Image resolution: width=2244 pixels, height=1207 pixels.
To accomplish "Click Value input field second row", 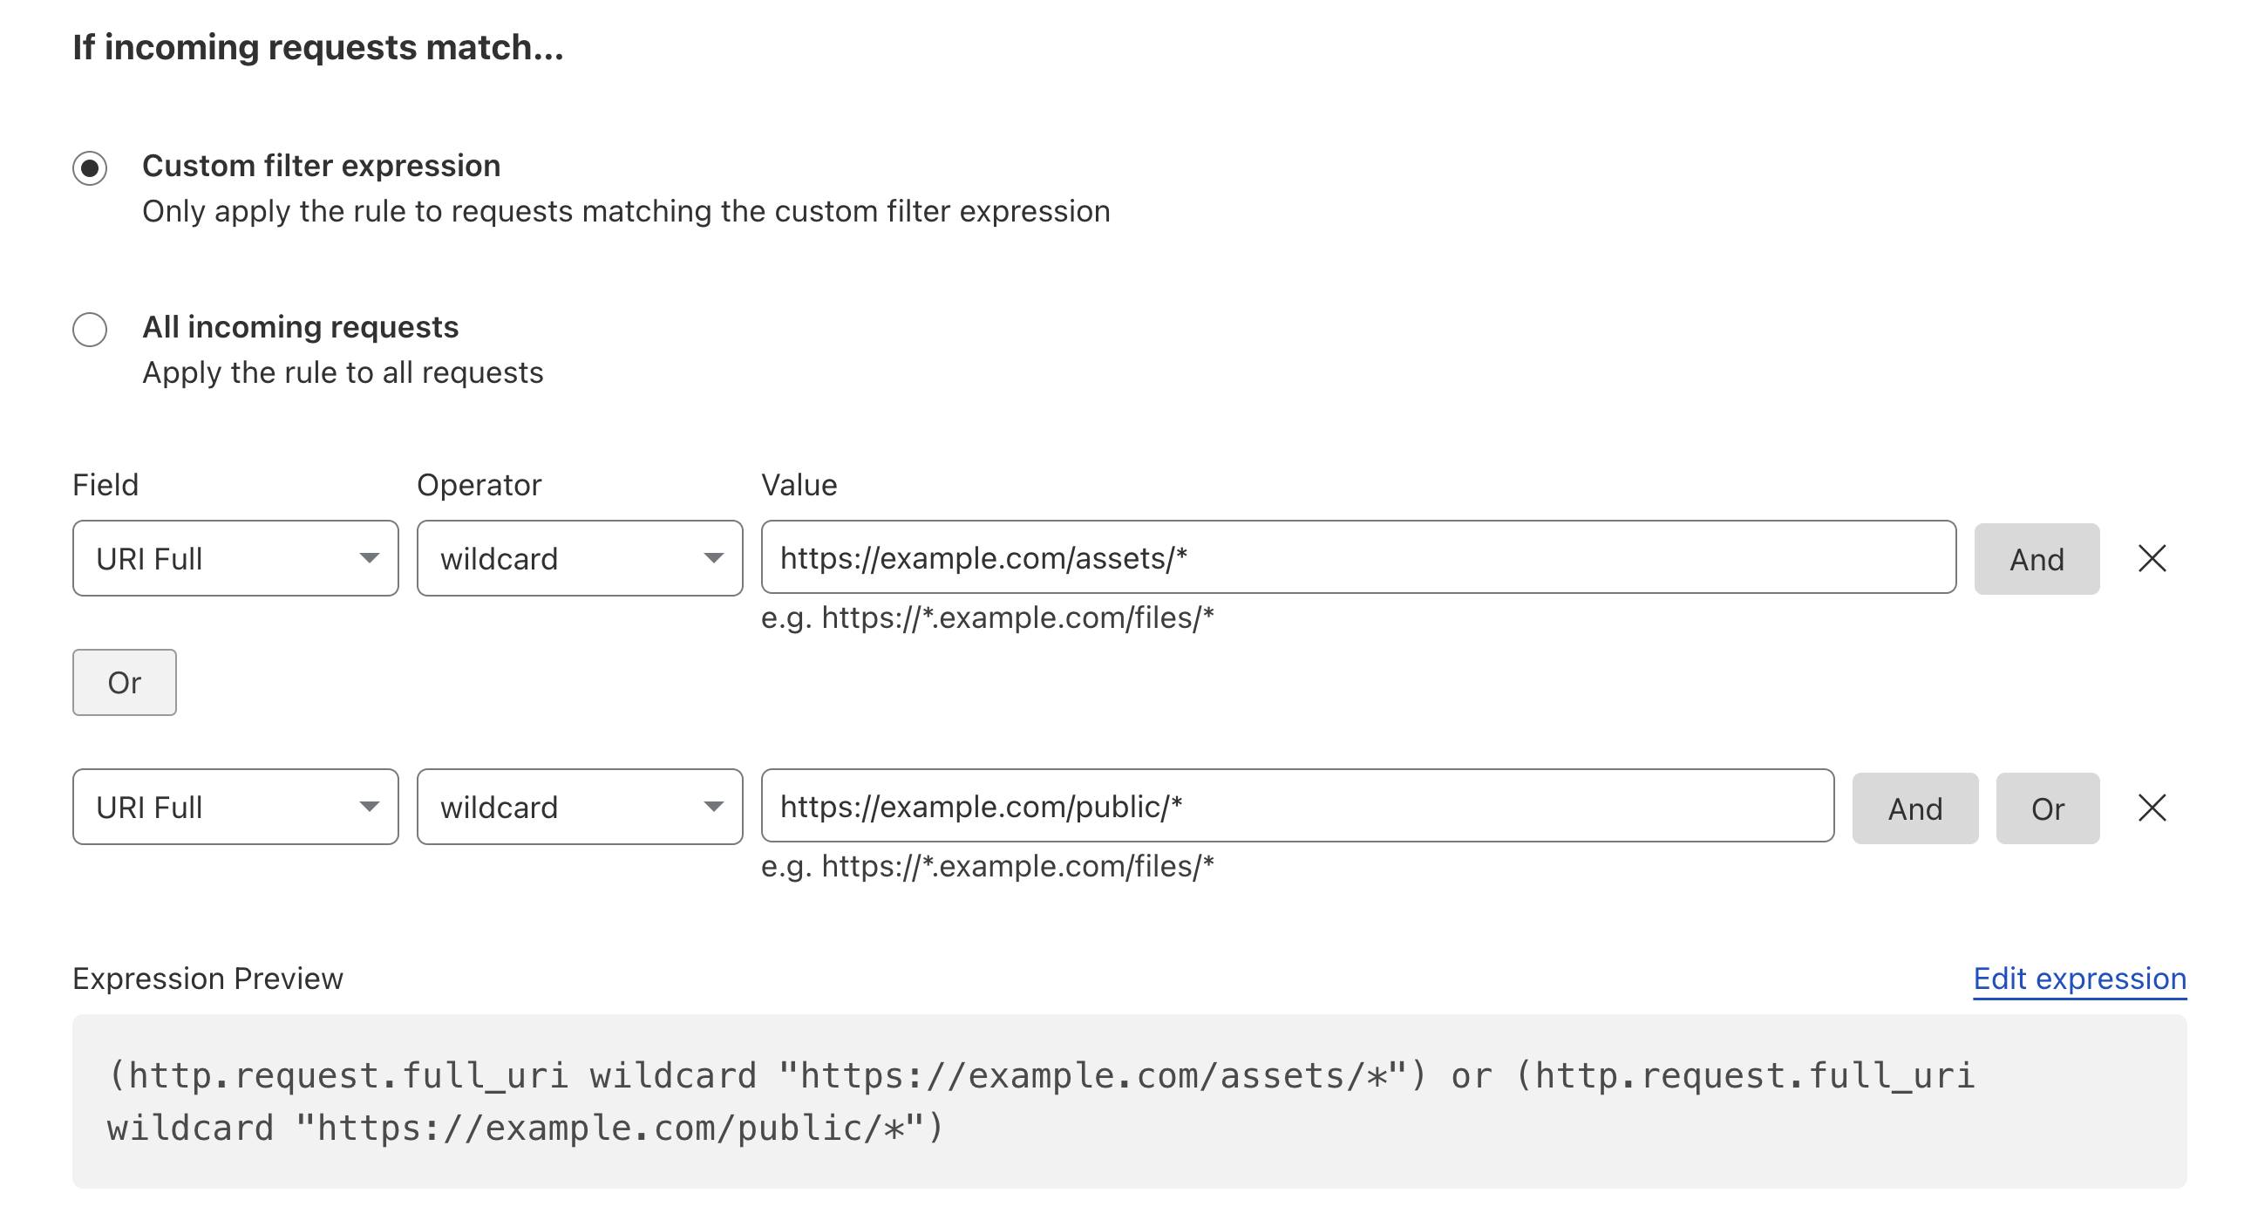I will click(1295, 808).
